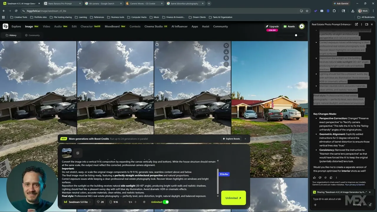This screenshot has width=377, height=212.
Task: Close the Gemini side panel
Action: tap(372, 24)
